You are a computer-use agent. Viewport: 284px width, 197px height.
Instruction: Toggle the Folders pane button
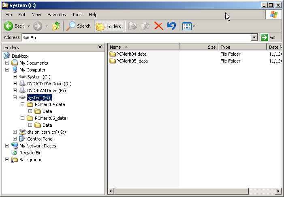coord(109,26)
